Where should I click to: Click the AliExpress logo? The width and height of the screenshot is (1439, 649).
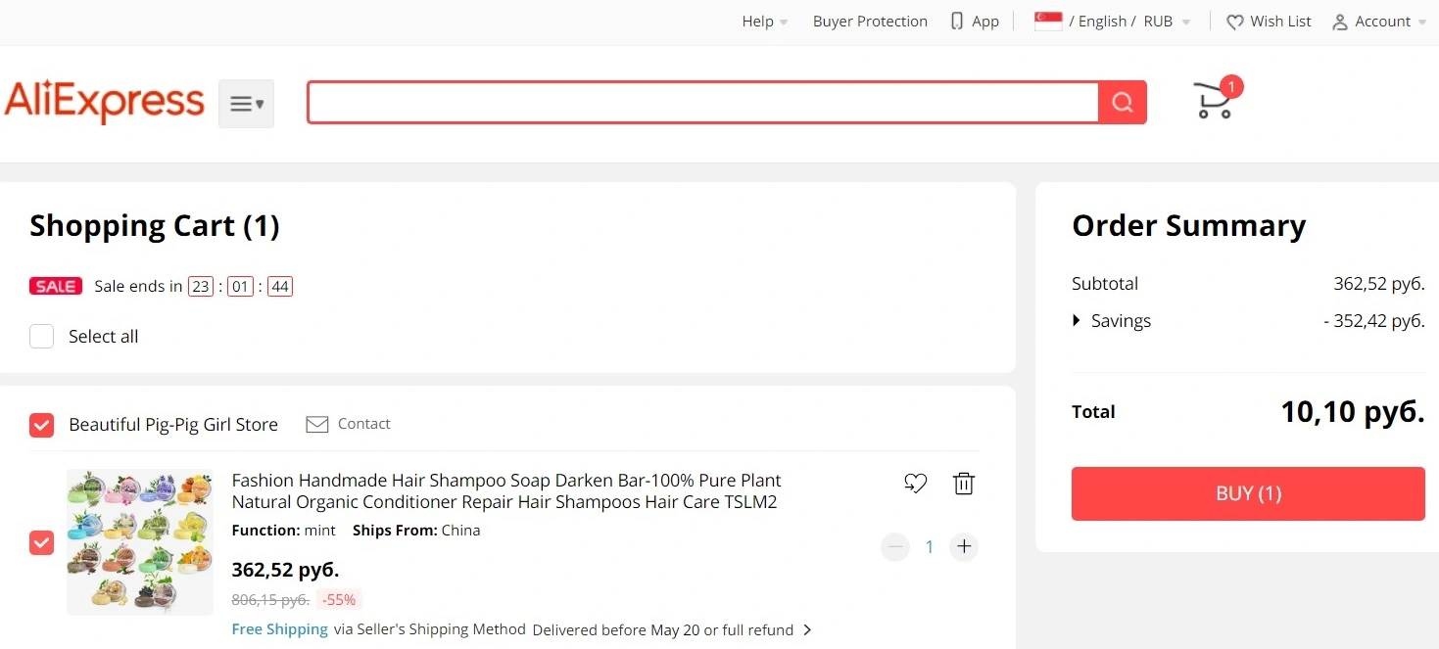[x=104, y=102]
